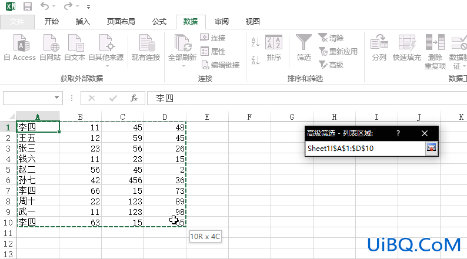Open Insert Function fx
This screenshot has width=467, height=259.
pyautogui.click(x=134, y=98)
